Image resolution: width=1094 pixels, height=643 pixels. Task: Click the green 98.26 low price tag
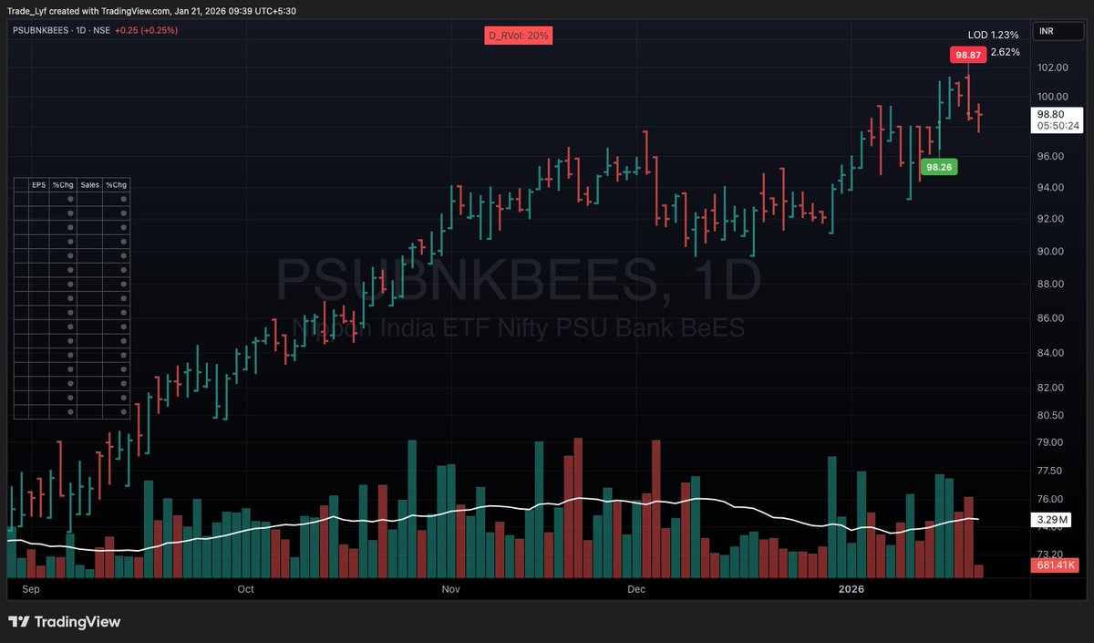coord(939,167)
